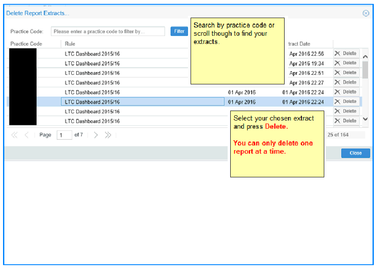Click the scroll down arrow of the list
The height and width of the screenshot is (269, 379).
(x=365, y=119)
